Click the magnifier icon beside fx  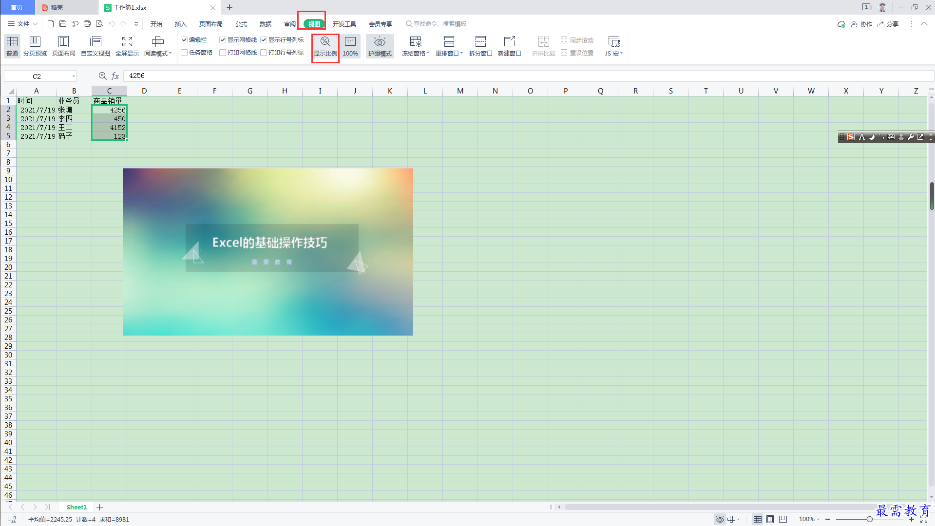(103, 76)
